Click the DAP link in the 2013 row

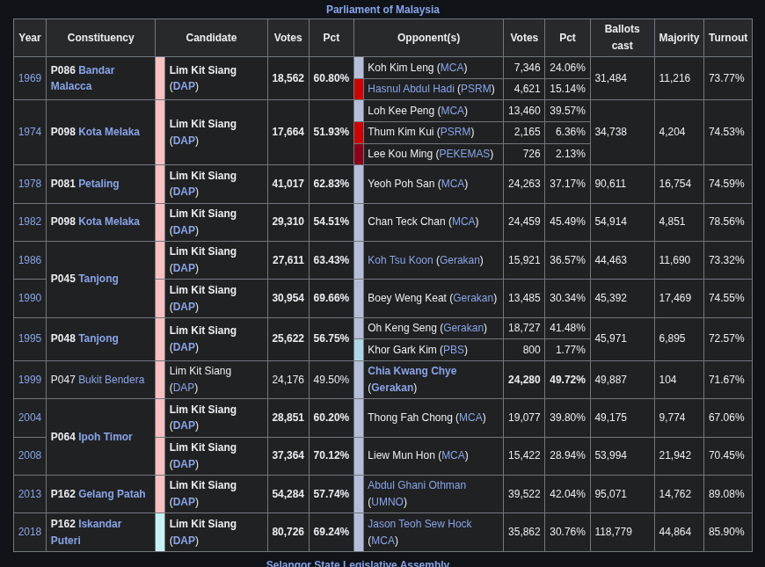184,502
